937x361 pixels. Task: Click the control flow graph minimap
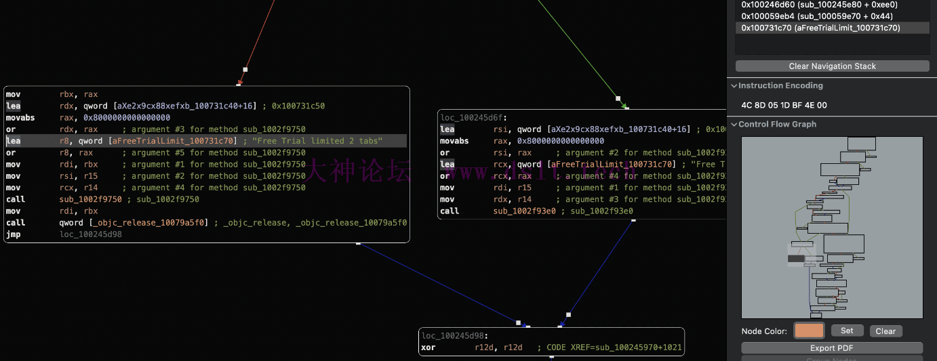click(x=832, y=227)
